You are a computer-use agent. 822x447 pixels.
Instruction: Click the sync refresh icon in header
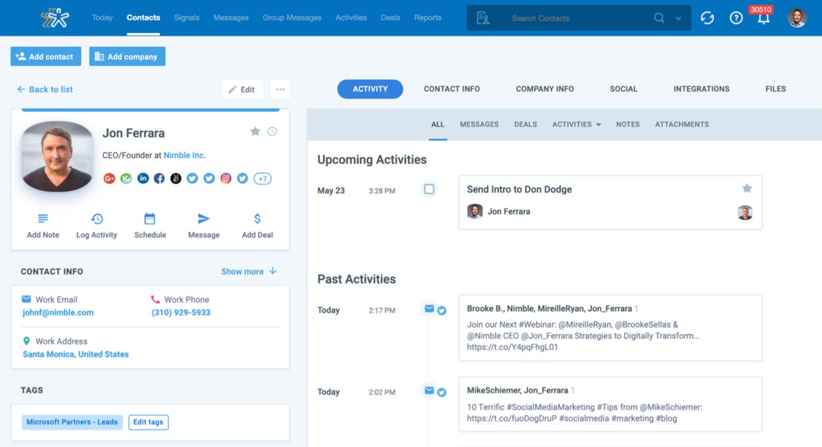[x=707, y=18]
